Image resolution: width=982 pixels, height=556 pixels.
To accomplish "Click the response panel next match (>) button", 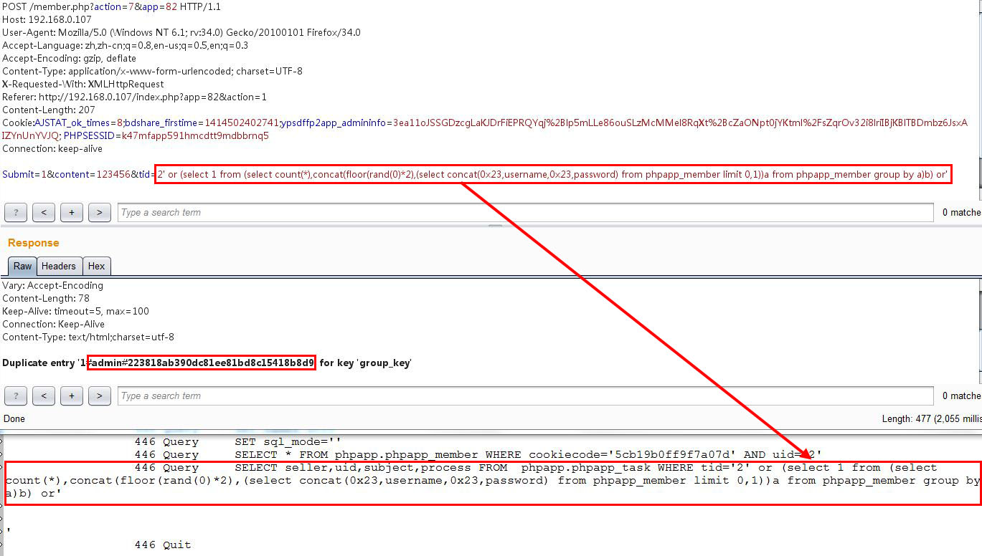I will click(99, 396).
